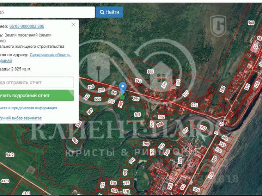Select parcel label 705

click(x=196, y=189)
